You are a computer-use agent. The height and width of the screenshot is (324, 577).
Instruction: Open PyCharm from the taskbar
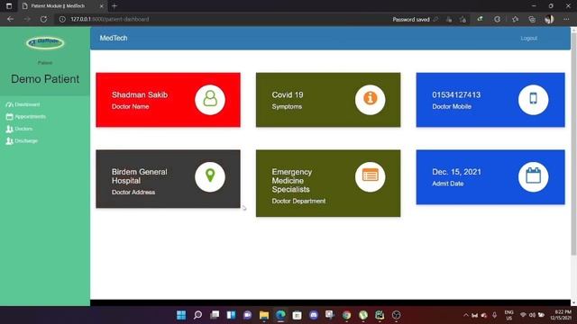pyautogui.click(x=380, y=315)
